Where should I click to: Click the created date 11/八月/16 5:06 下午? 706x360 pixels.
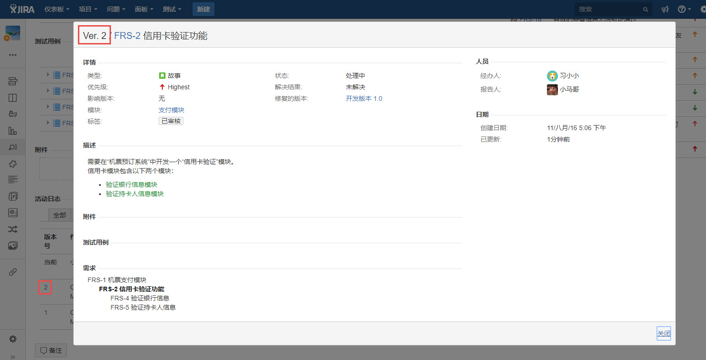[576, 128]
